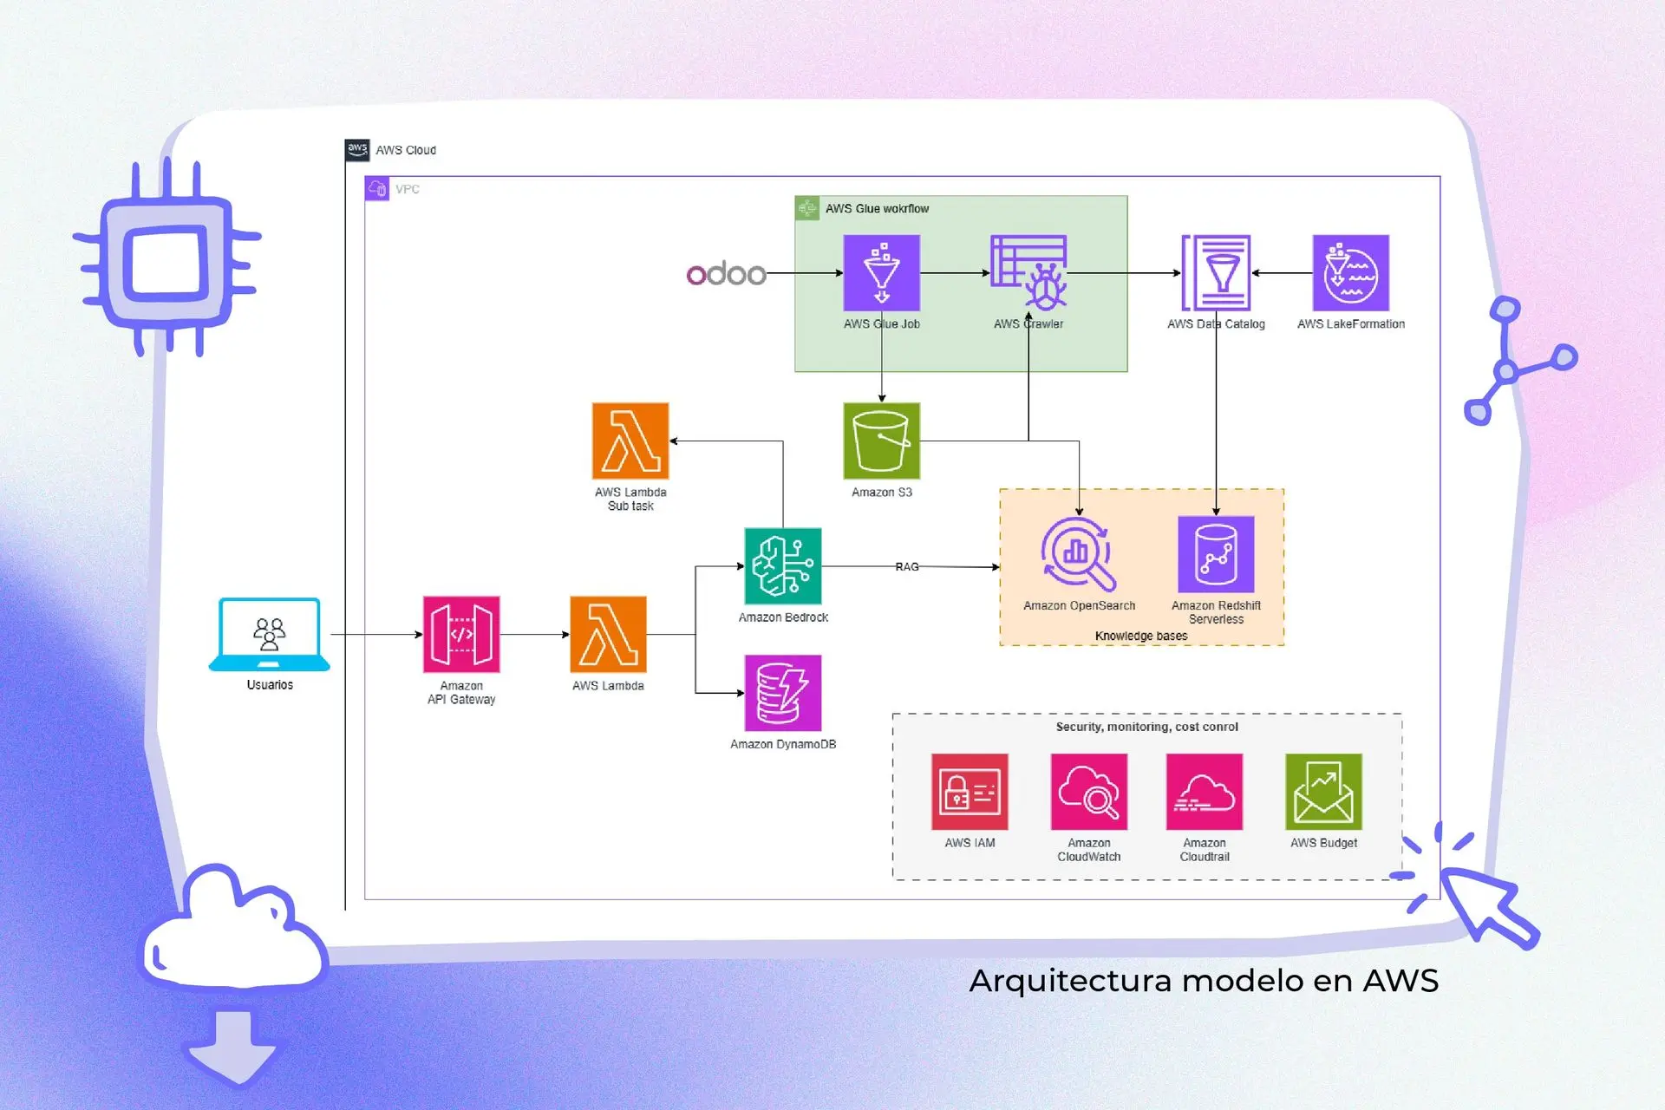
Task: Select the 'AWS LakeFormation' label text
Action: [x=1351, y=323]
